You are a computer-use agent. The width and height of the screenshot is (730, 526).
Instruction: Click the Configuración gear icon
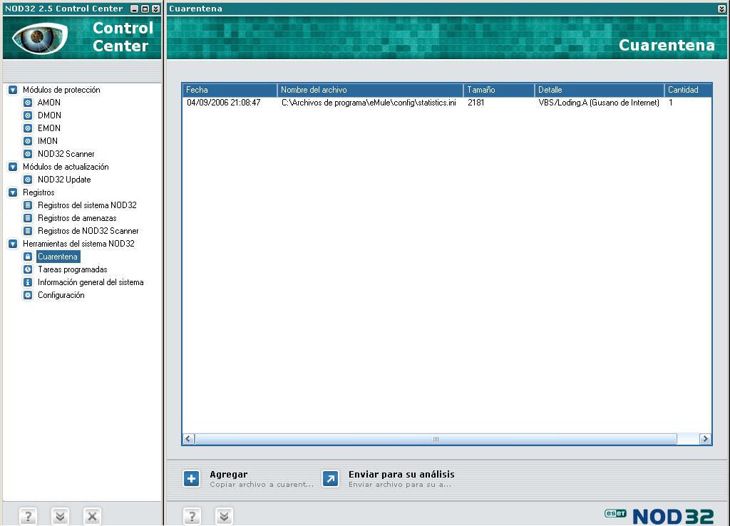pos(28,295)
